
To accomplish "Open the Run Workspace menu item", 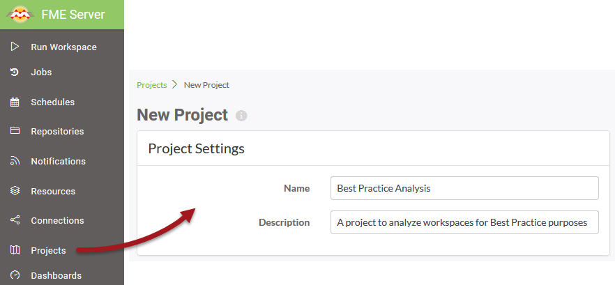I will 62,47.
